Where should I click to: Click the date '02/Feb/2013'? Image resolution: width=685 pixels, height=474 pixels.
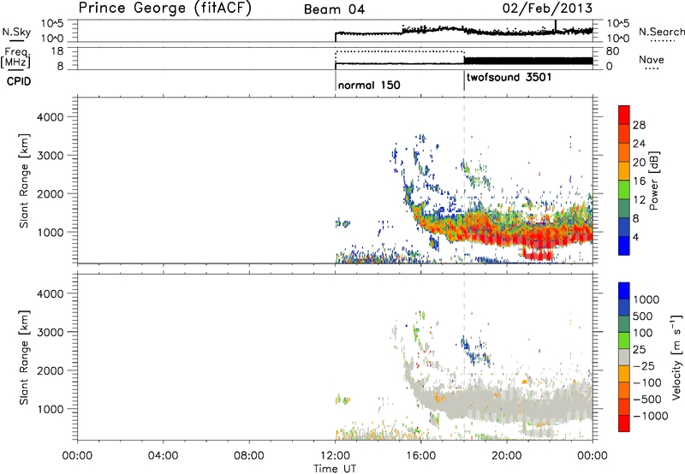point(547,8)
